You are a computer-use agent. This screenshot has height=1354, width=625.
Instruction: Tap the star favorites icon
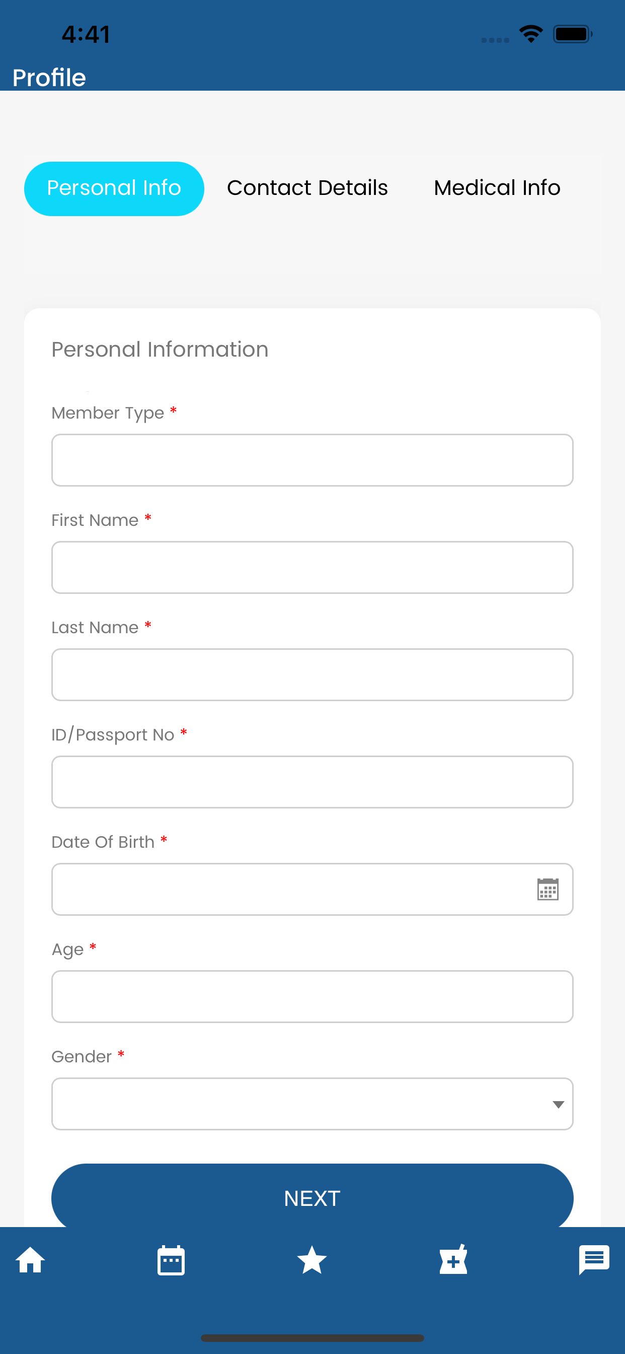[312, 1260]
